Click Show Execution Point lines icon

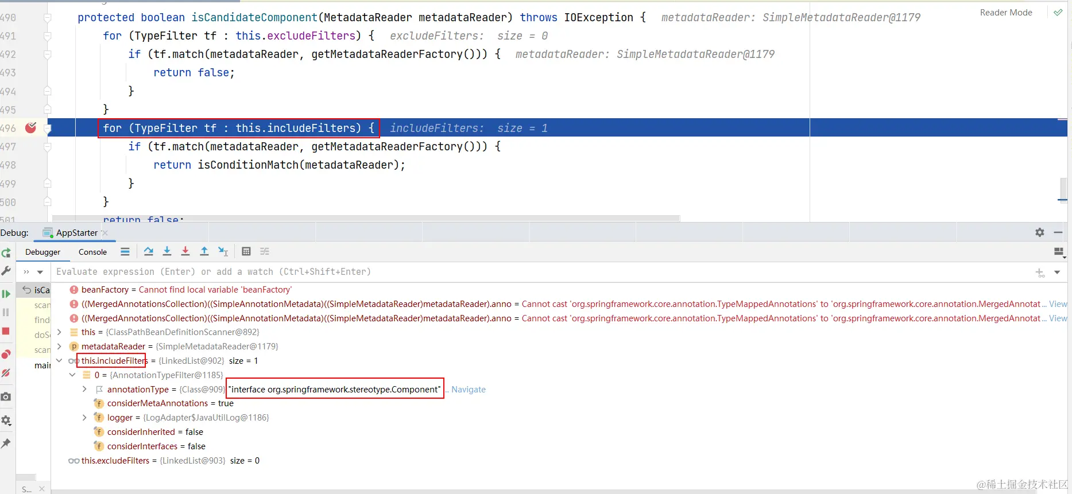click(125, 251)
